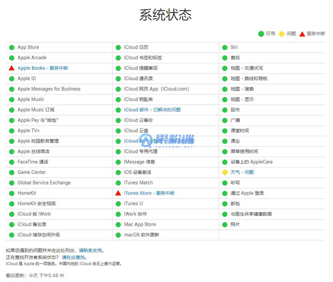This screenshot has width=333, height=282.
Task: Click green dot beside Apple Music 订阅
Action: pos(12,110)
